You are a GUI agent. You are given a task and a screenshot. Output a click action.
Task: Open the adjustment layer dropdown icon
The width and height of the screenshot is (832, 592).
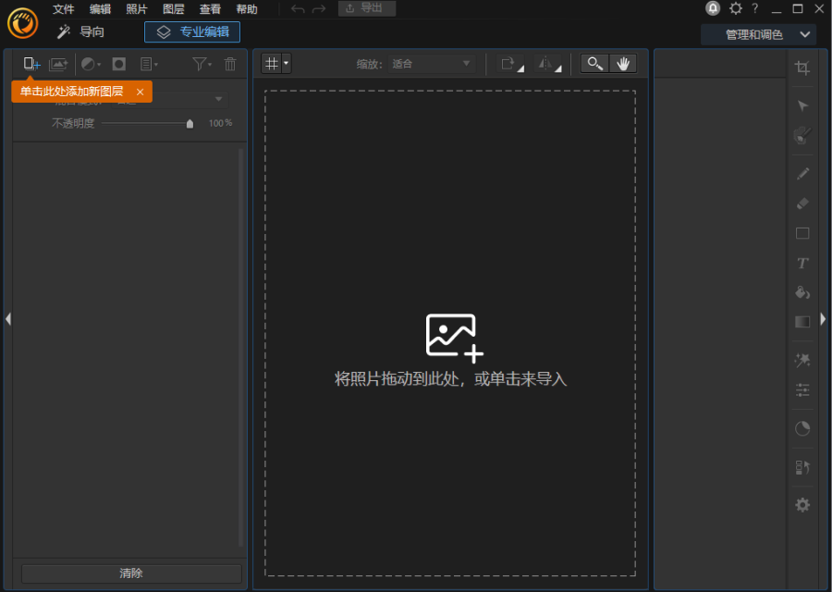pos(91,64)
